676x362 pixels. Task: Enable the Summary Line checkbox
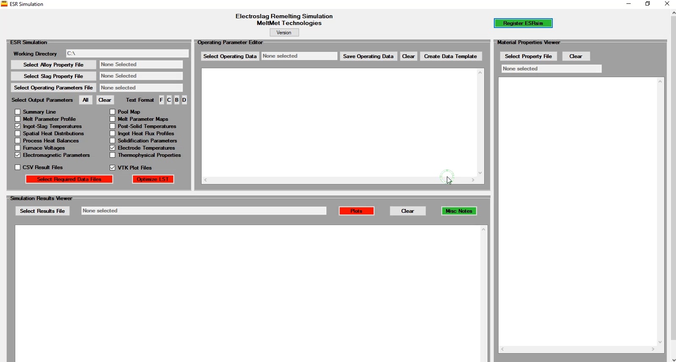point(18,112)
